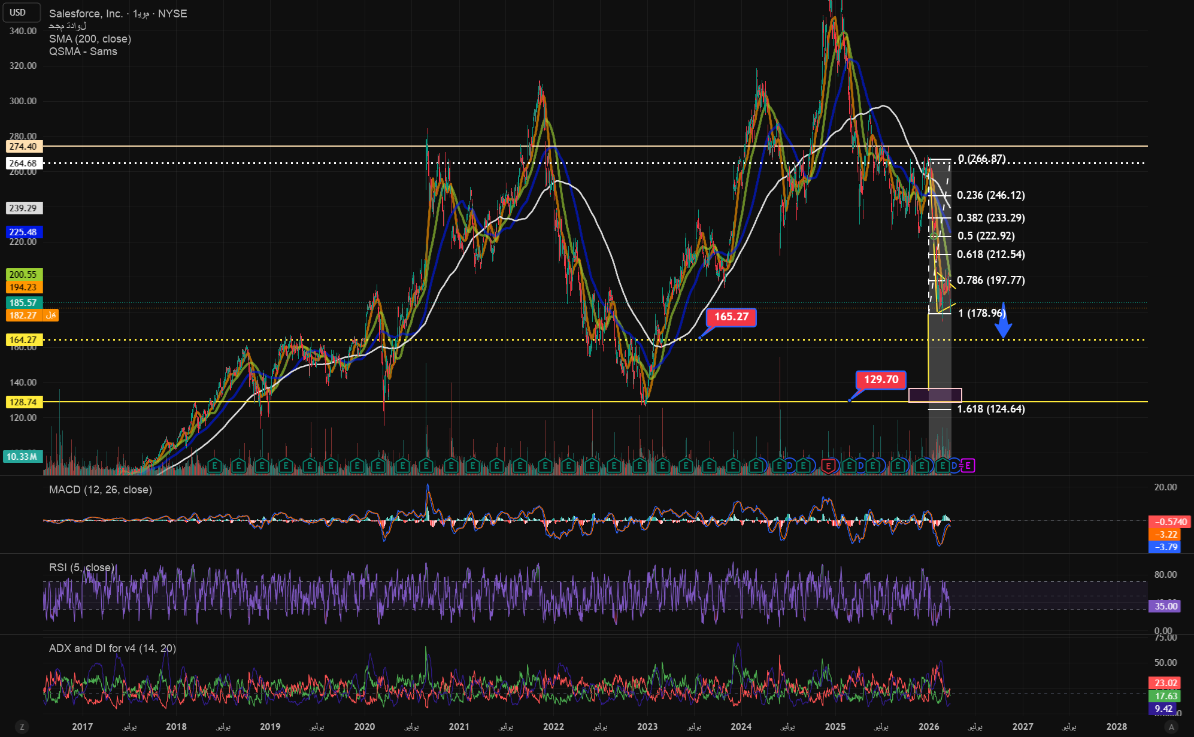This screenshot has height=737, width=1194.
Task: Click the Salesforce, Inc. symbol title
Action: 86,13
